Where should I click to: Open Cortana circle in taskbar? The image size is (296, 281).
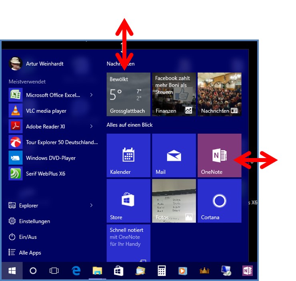tap(33, 271)
